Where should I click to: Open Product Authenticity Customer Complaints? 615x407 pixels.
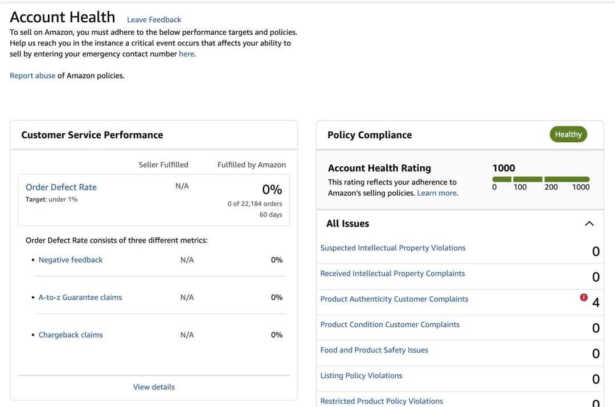pyautogui.click(x=394, y=299)
